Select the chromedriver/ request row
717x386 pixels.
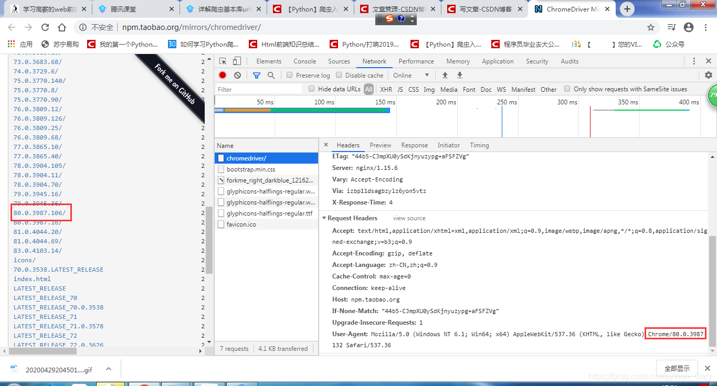point(267,158)
